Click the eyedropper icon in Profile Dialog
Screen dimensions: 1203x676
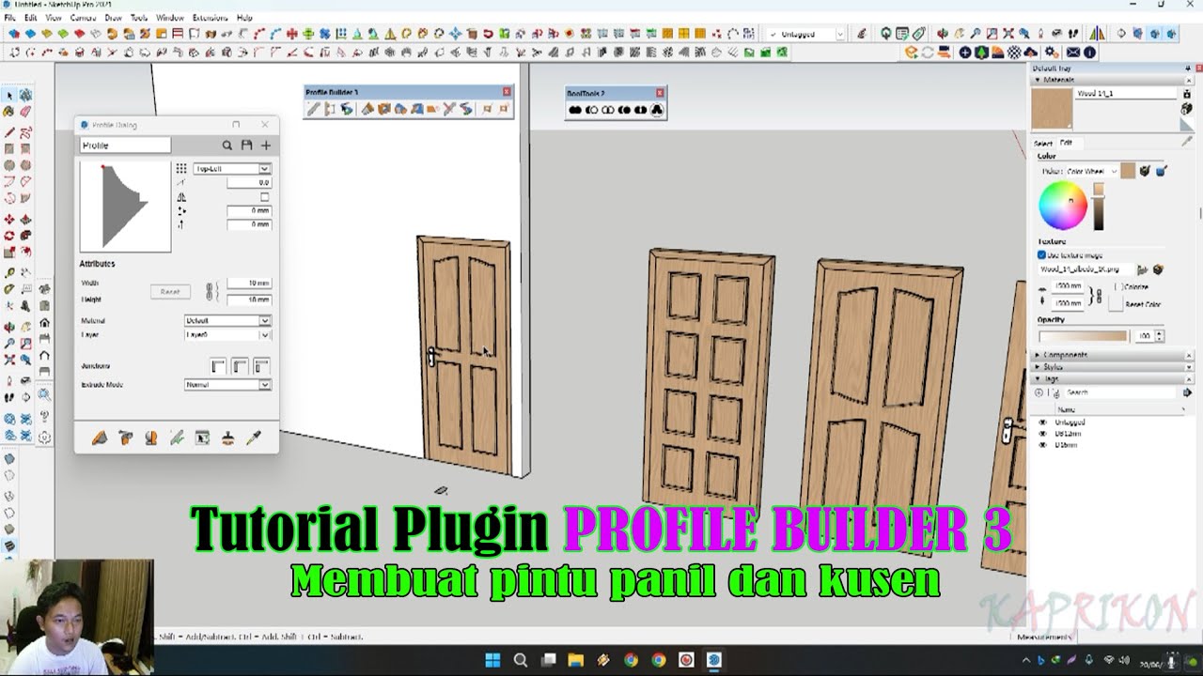pyautogui.click(x=253, y=438)
